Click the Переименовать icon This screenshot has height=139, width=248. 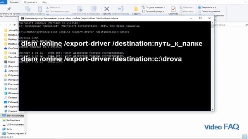[121, 9]
